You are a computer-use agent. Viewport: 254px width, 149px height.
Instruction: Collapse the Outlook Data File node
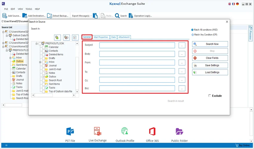(7, 35)
